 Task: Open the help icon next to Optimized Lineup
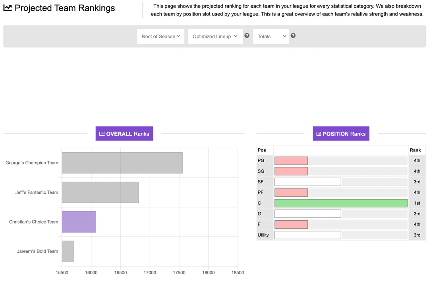[x=247, y=35]
